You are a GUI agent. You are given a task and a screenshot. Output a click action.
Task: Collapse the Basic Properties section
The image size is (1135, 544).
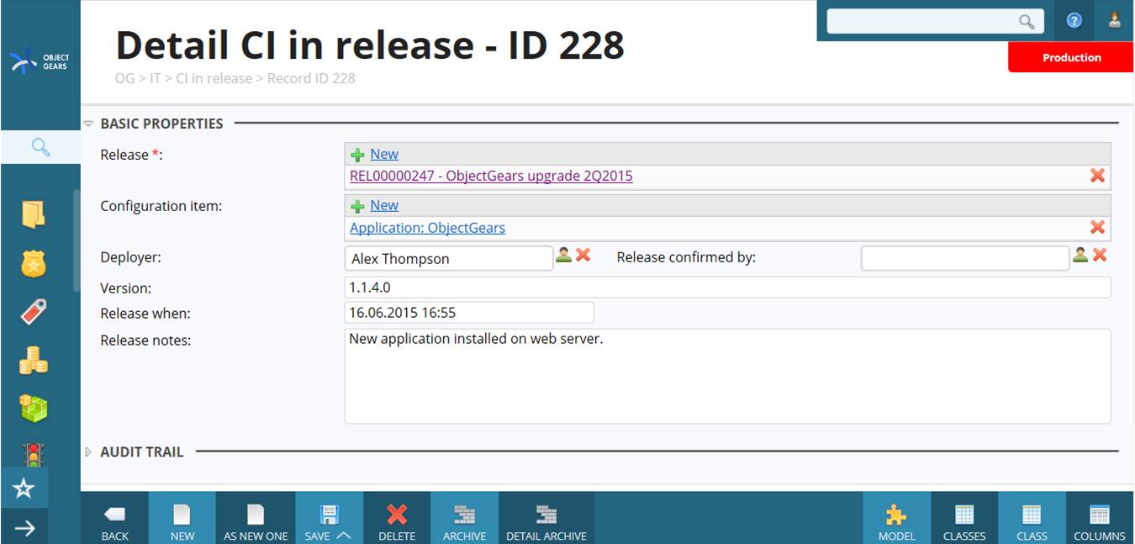pos(88,124)
